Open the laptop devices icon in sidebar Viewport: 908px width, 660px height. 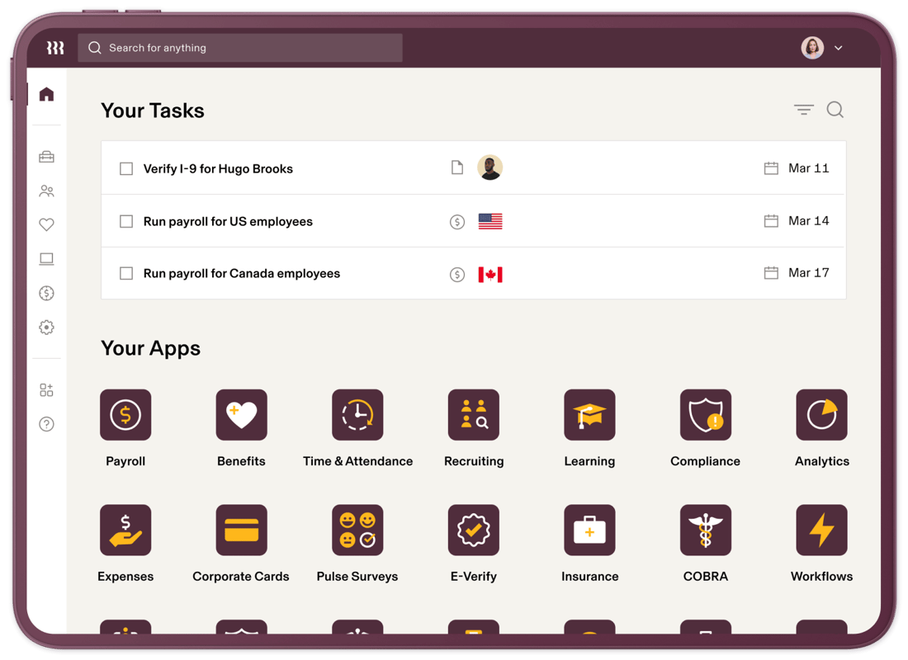[x=46, y=259]
